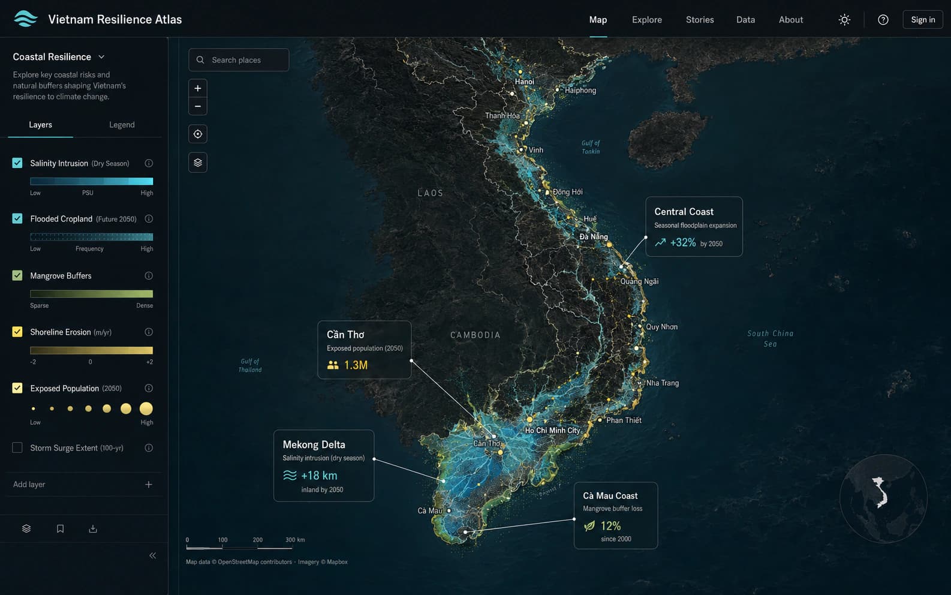This screenshot has height=595, width=951.
Task: Open info for Flooded Cropland layer
Action: pos(149,219)
